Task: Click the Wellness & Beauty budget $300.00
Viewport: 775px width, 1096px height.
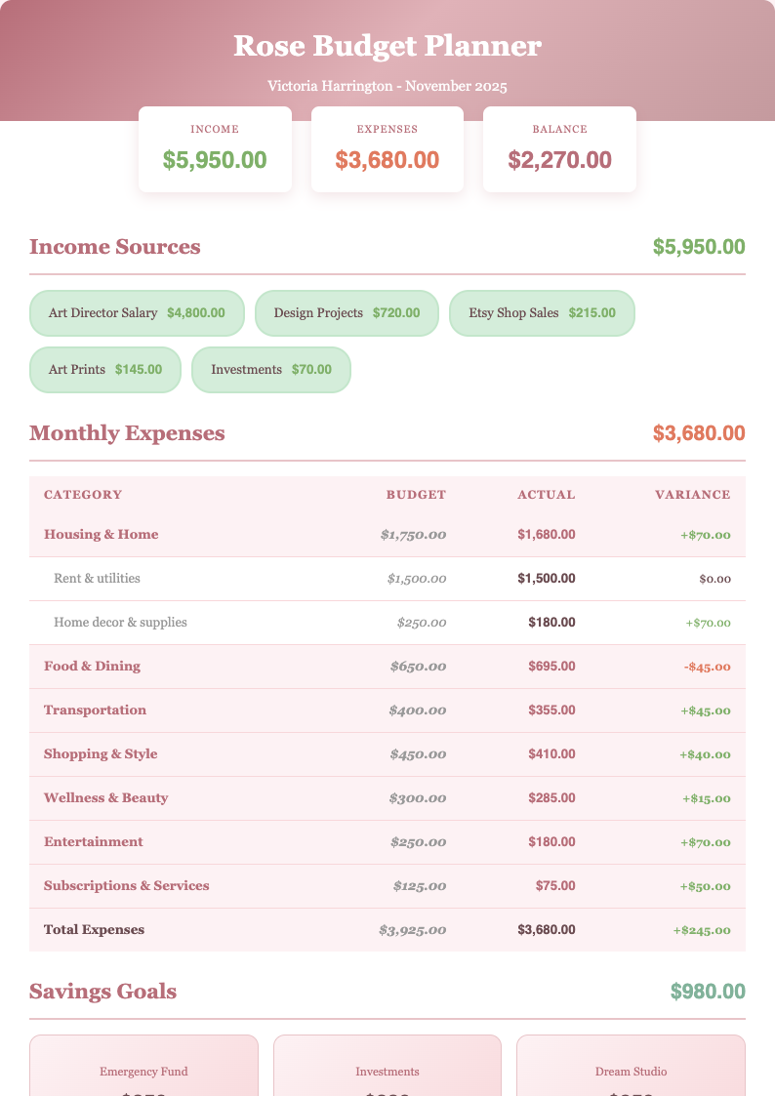Action: [418, 799]
